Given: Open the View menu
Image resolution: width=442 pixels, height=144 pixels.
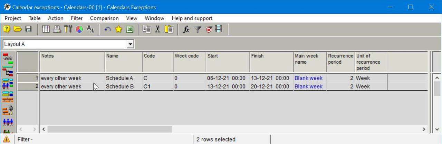Looking at the screenshot, I should 132,18.
